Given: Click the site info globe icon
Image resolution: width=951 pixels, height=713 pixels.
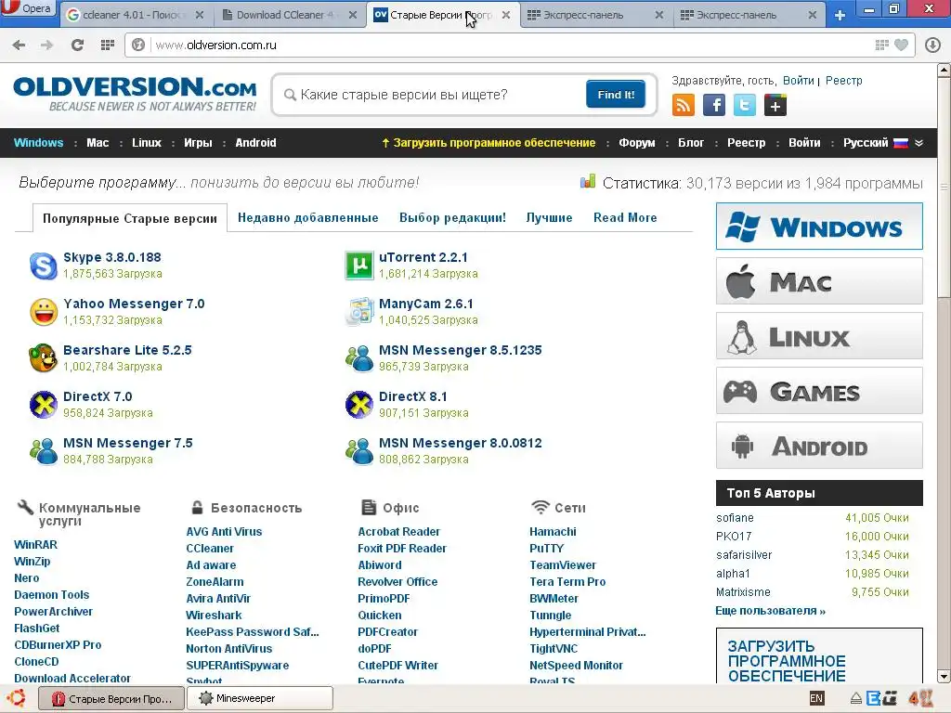Looking at the screenshot, I should [x=138, y=45].
